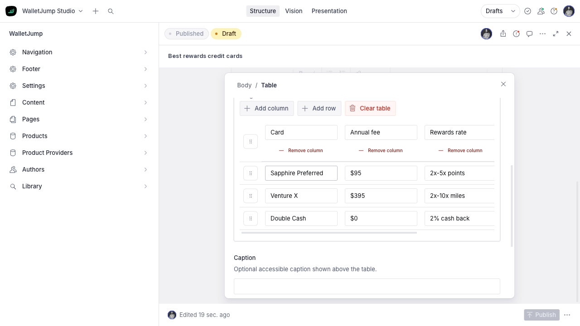The height and width of the screenshot is (326, 580).
Task: Switch to the Vision tab
Action: 294,11
